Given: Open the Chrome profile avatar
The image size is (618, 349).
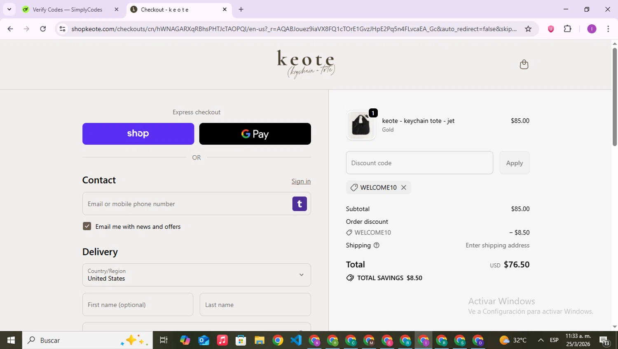Looking at the screenshot, I should pyautogui.click(x=592, y=29).
